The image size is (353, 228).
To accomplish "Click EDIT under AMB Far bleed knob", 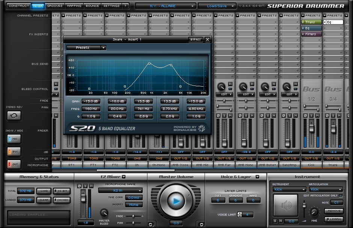I will (x=225, y=94).
